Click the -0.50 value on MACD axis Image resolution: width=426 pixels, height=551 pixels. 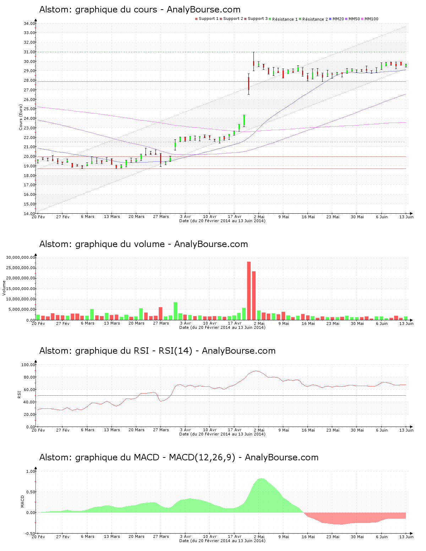[x=30, y=534]
